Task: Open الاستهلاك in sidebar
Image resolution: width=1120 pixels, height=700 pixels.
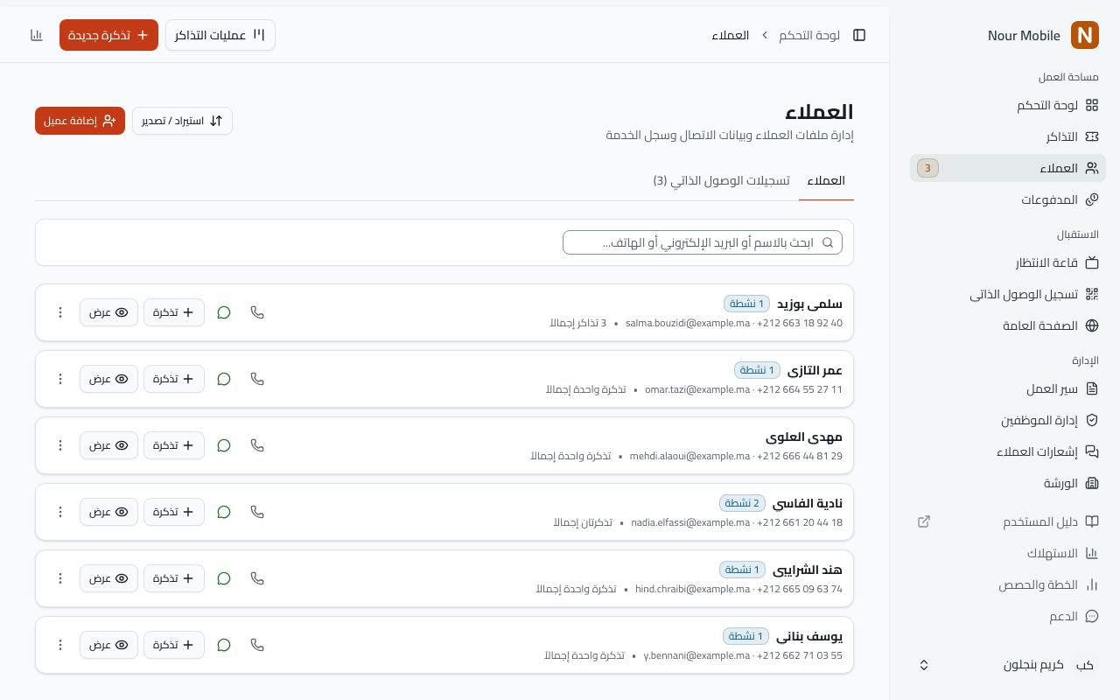Action: 1008,553
